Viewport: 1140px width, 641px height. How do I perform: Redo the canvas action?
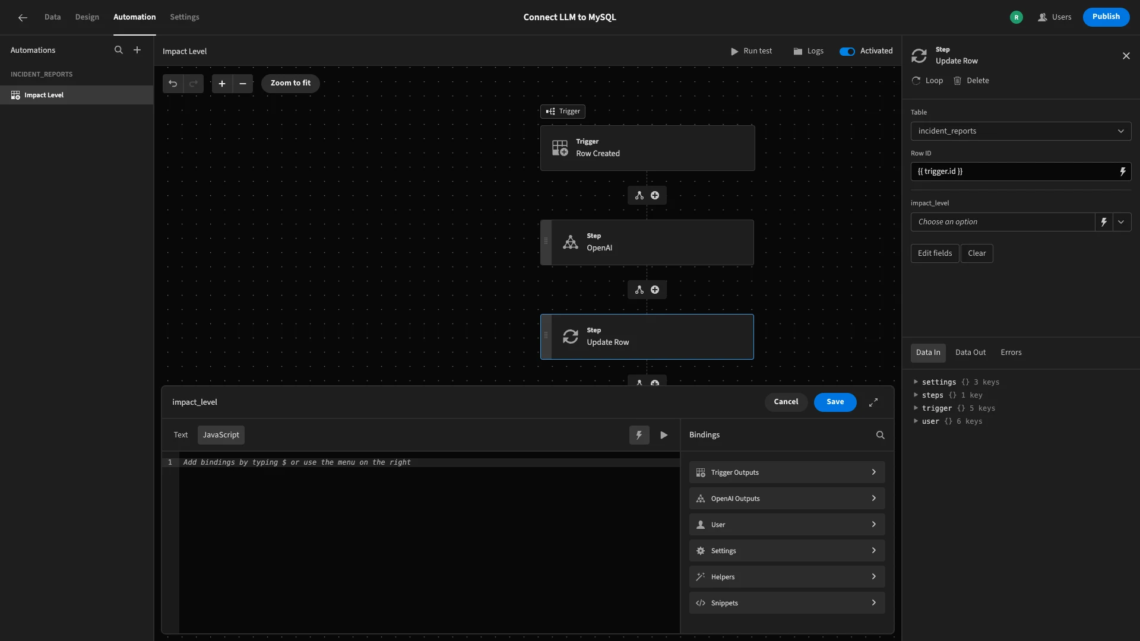194,84
